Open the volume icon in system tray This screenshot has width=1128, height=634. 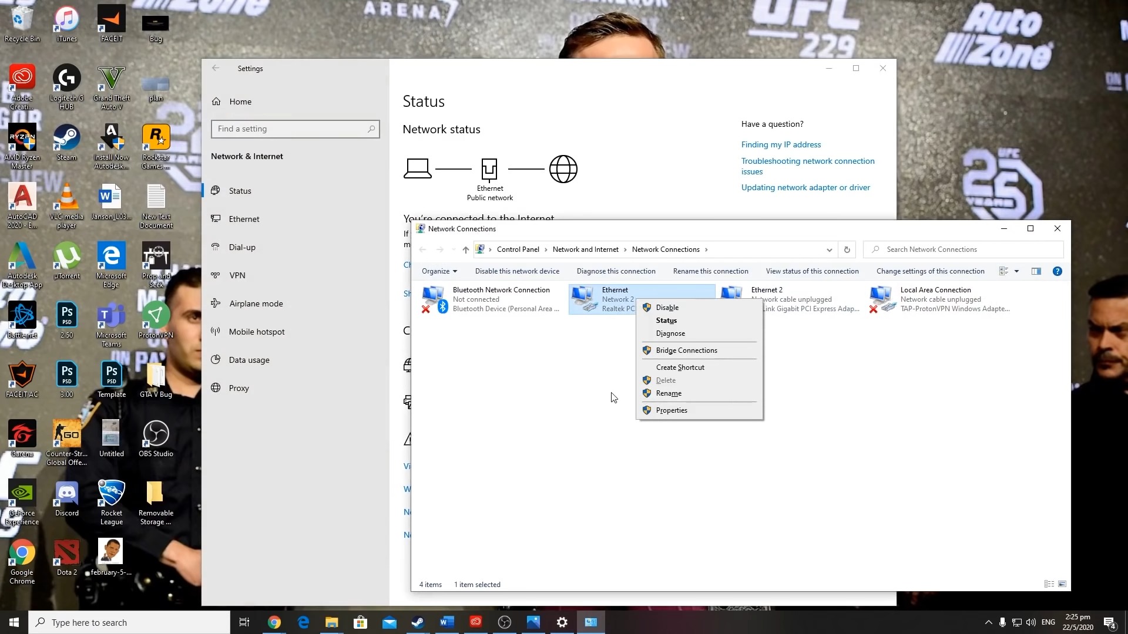click(x=1031, y=622)
